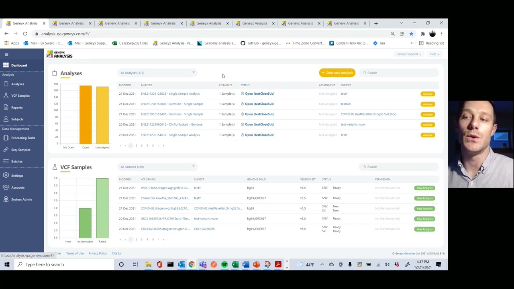Open Processing Tasks in the sidebar
Image resolution: width=514 pixels, height=289 pixels.
pyautogui.click(x=23, y=138)
